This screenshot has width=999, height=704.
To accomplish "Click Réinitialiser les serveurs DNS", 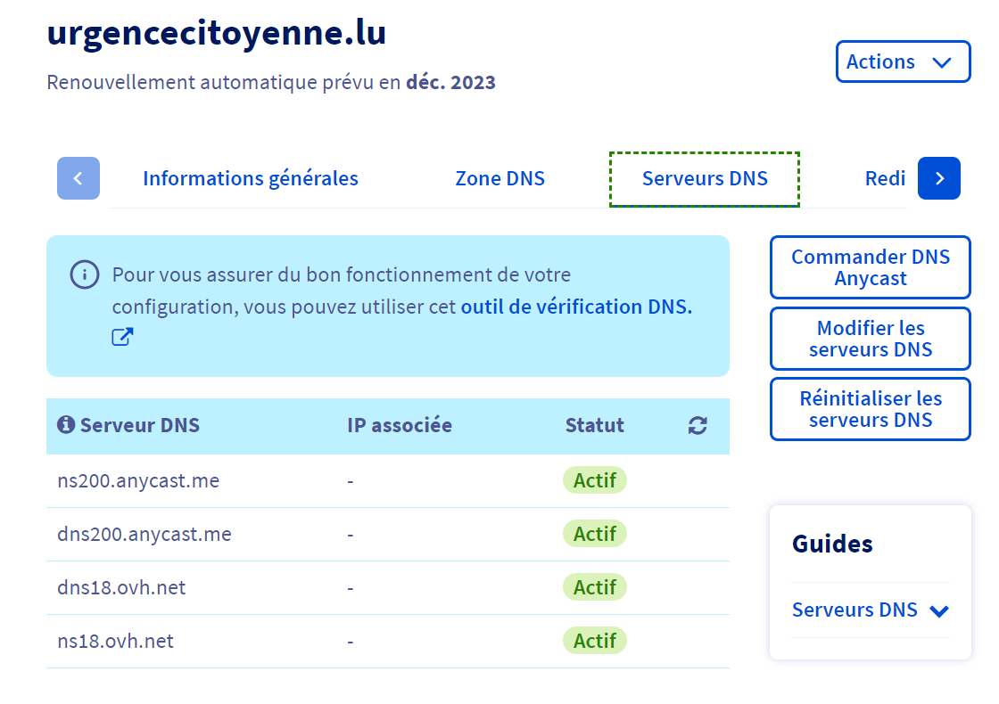I will (870, 409).
